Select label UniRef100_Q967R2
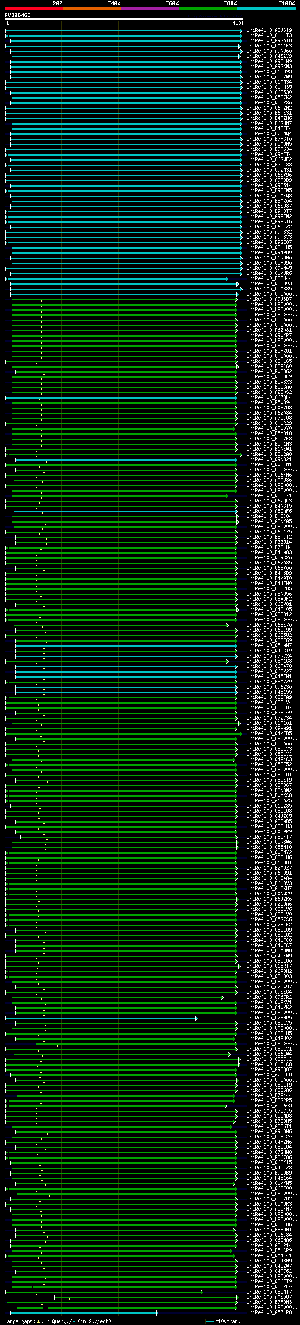This screenshot has height=1325, width=300. click(269, 997)
